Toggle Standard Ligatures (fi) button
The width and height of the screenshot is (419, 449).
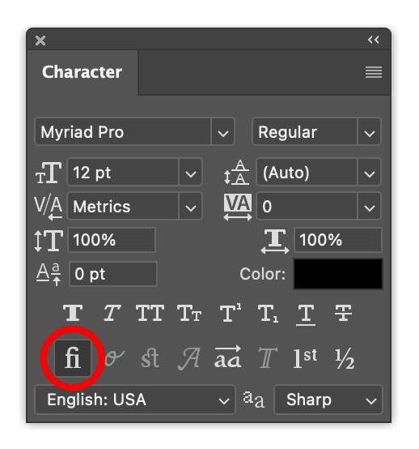[73, 358]
